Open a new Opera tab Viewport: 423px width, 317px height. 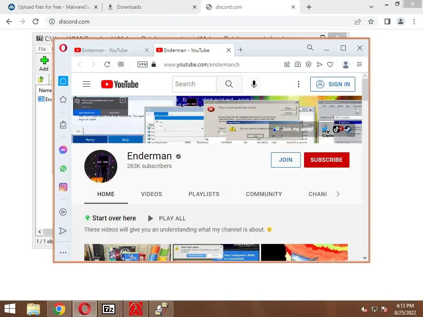[241, 50]
